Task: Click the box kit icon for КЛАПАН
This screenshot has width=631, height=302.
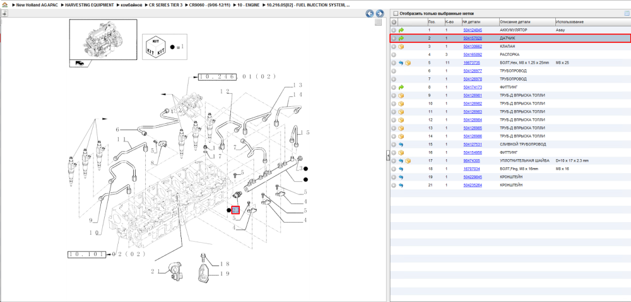Action: click(401, 47)
